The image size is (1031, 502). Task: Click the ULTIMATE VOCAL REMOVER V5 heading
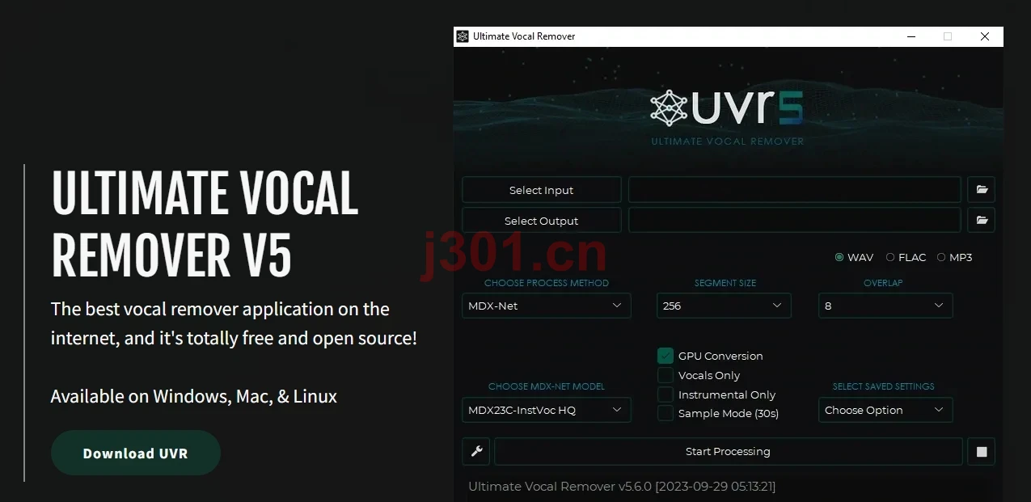[205, 223]
